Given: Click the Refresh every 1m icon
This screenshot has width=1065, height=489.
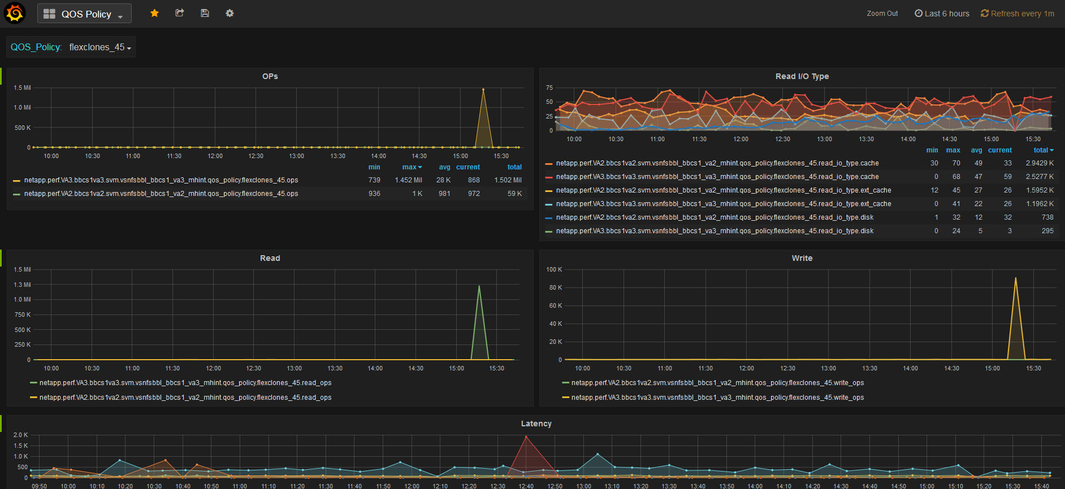Looking at the screenshot, I should pos(985,14).
